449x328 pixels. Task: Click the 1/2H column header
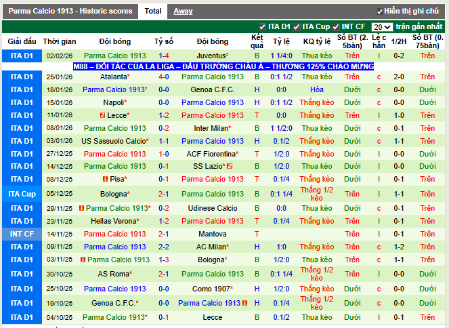[x=399, y=41]
